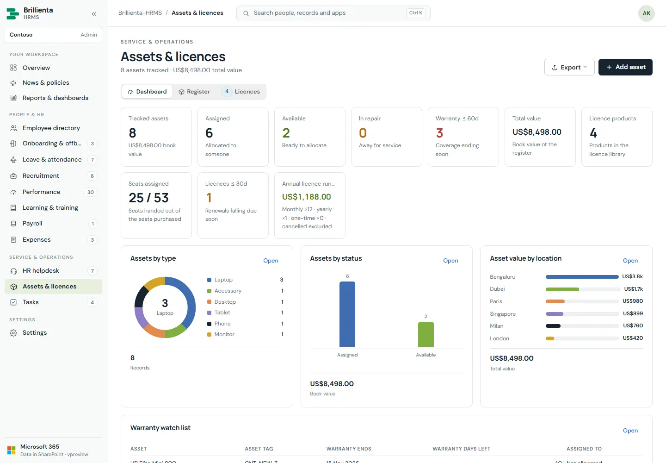Click the Brillienta HRMS logo icon
The image size is (666, 463).
[13, 13]
